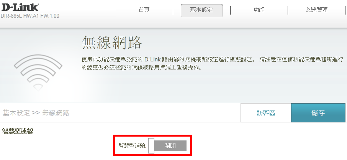Click the DIR-885L HW:A1 FW:1.00 text

pos(30,16)
